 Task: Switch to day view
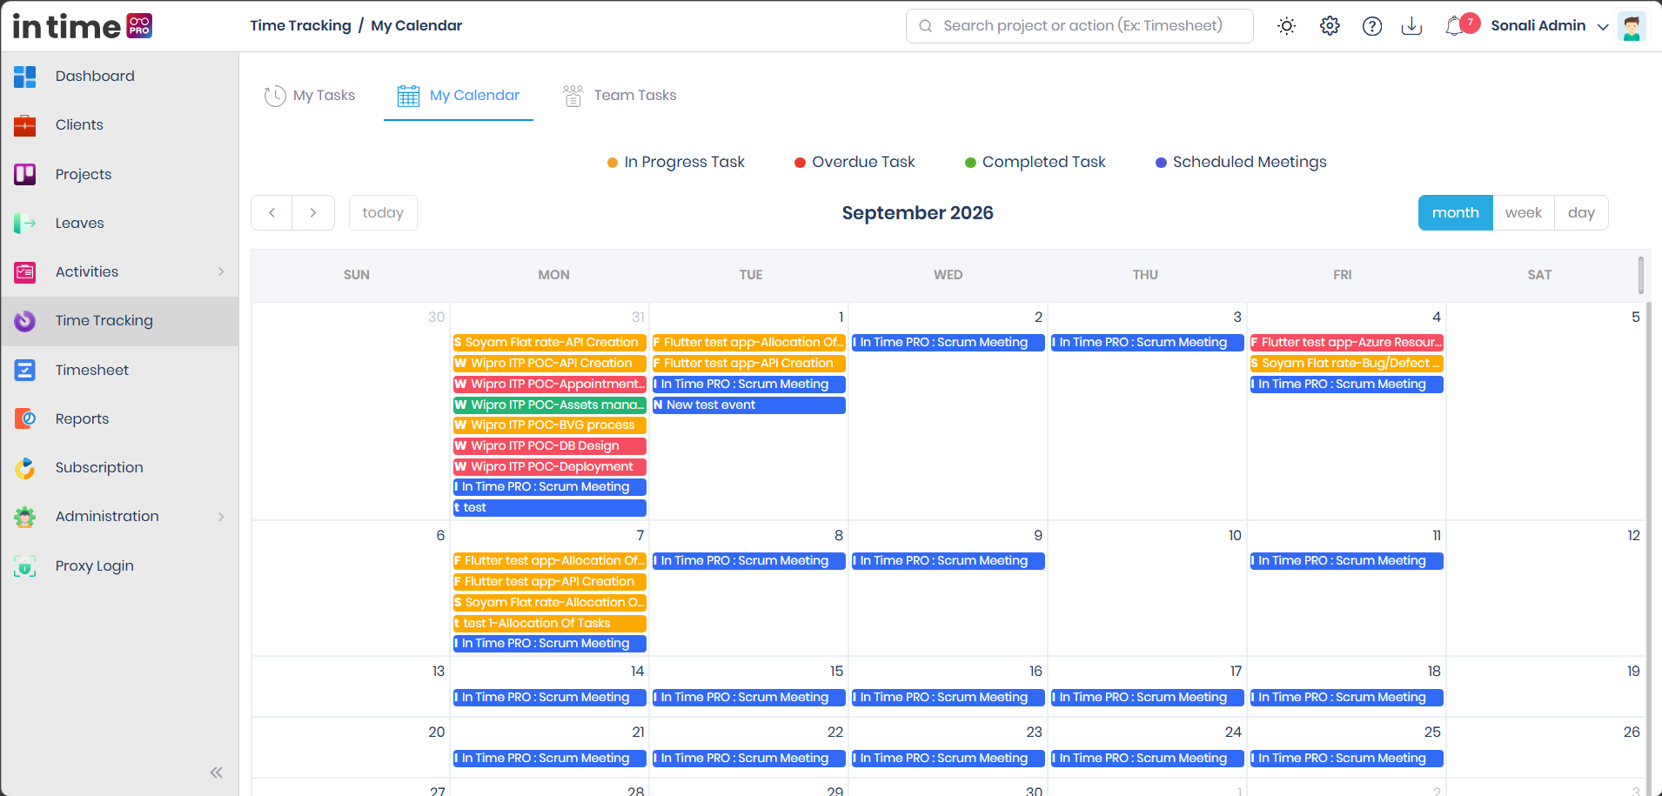tap(1581, 213)
